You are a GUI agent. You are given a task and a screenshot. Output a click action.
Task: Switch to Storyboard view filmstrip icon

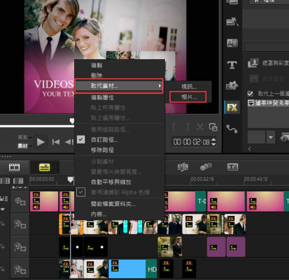click(14, 167)
